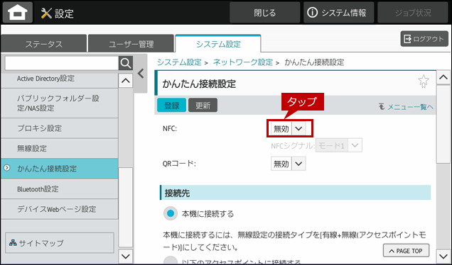This screenshot has height=265, width=452.
Task: Add page to favorites with star icon
Action: pos(423,81)
